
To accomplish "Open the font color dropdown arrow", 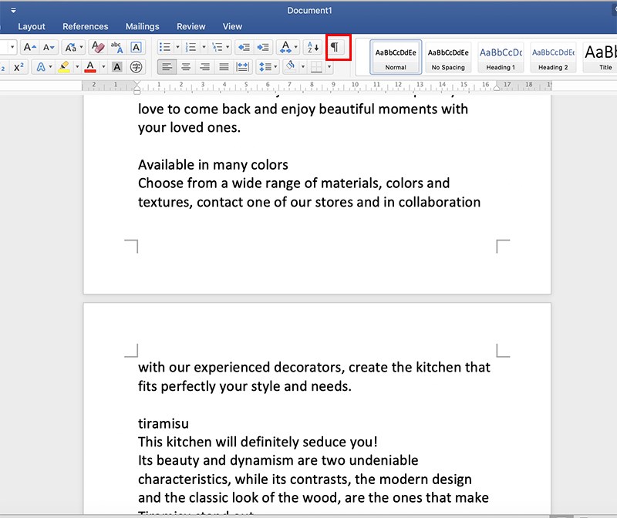I will pyautogui.click(x=103, y=67).
